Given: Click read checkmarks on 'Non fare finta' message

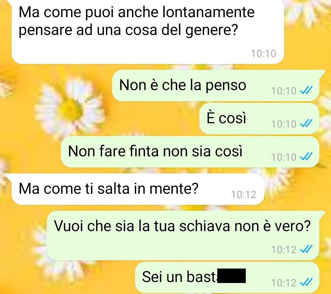Looking at the screenshot, I should 306,157.
